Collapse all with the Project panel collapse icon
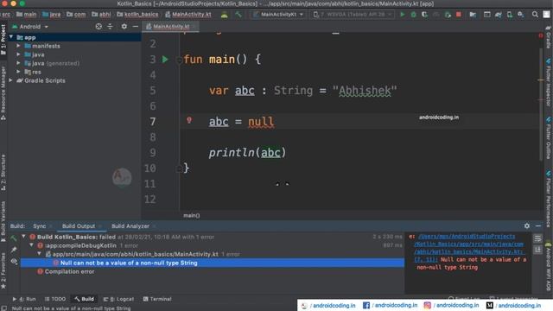 click(110, 27)
